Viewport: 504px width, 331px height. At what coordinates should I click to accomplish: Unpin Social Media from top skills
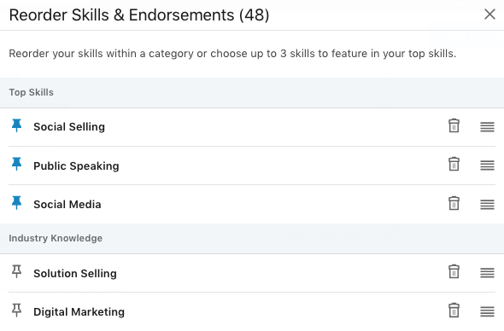pos(17,203)
